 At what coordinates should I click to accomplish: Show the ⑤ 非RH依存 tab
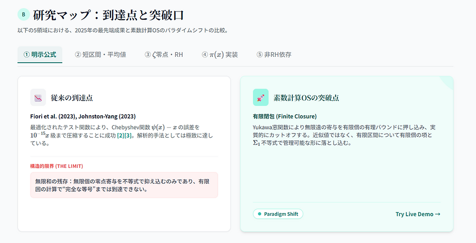click(x=274, y=54)
